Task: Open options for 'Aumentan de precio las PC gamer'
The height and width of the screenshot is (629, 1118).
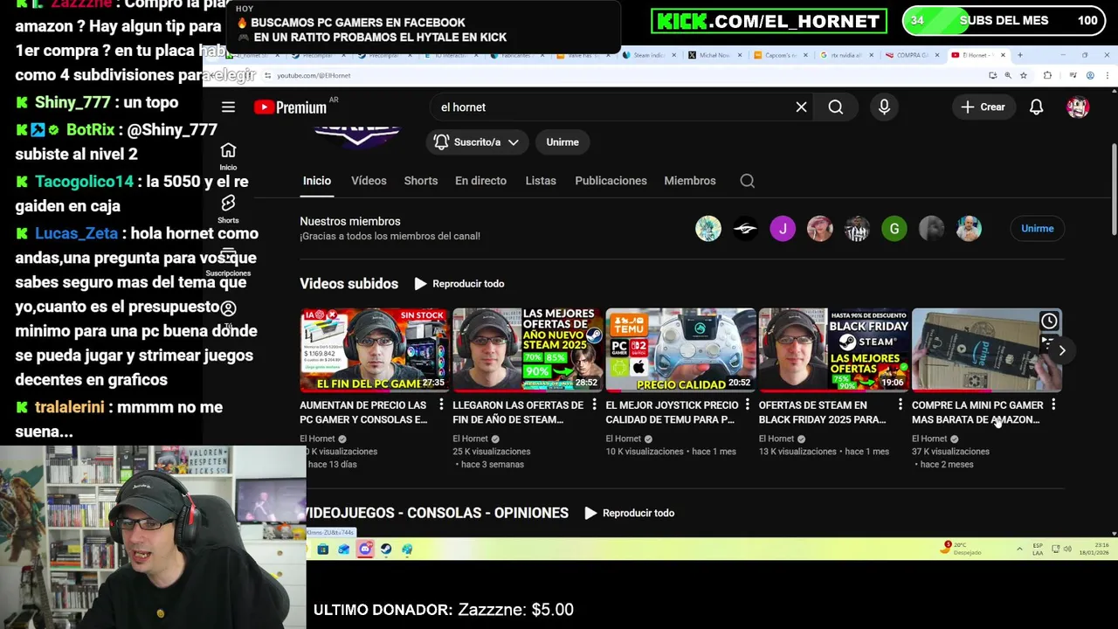Action: (441, 405)
